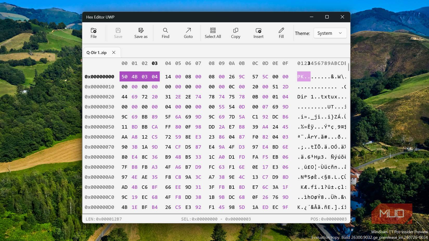This screenshot has width=429, height=241.
Task: Click highlighted byte 50 in first row
Action: 125,77
